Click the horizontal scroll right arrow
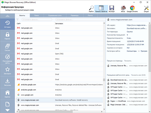The width and height of the screenshot is (151, 113). click(x=102, y=112)
